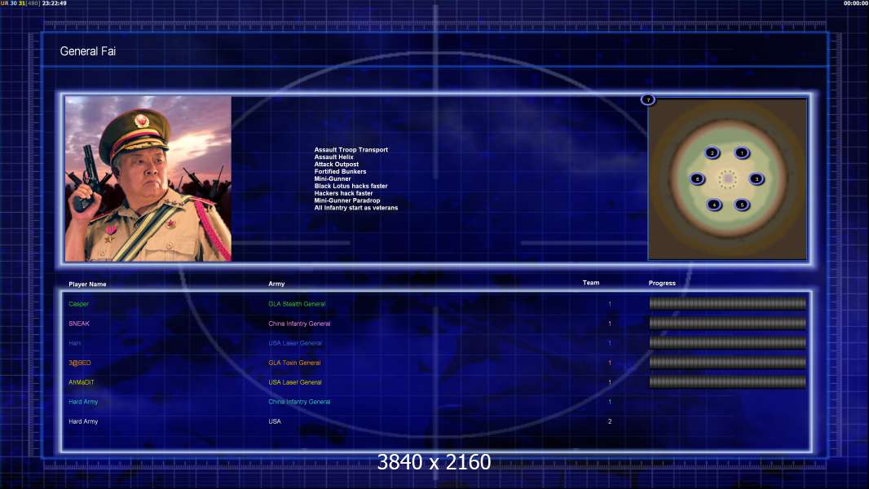The height and width of the screenshot is (489, 869).
Task: Click the 00:00:00 timer at top-right
Action: 856,3
